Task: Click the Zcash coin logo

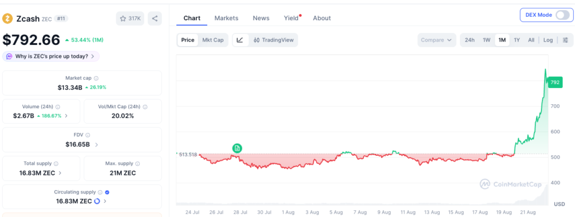Action: 7,19
